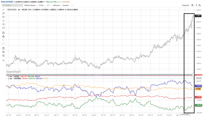Open the 5-Year range dropdown
203x116 pixels.
tap(42, 5)
